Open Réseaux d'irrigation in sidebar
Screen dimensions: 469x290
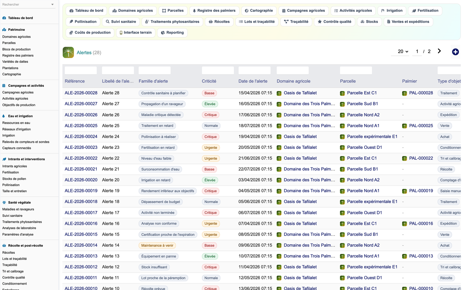click(17, 129)
